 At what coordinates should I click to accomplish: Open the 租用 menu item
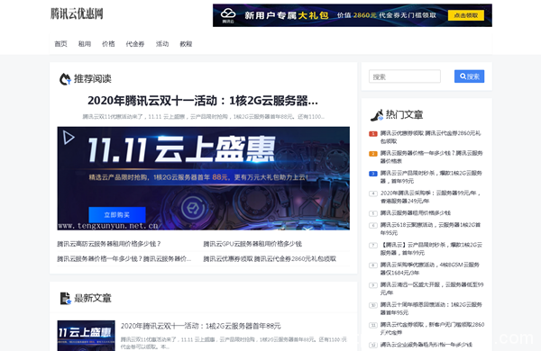(x=85, y=44)
